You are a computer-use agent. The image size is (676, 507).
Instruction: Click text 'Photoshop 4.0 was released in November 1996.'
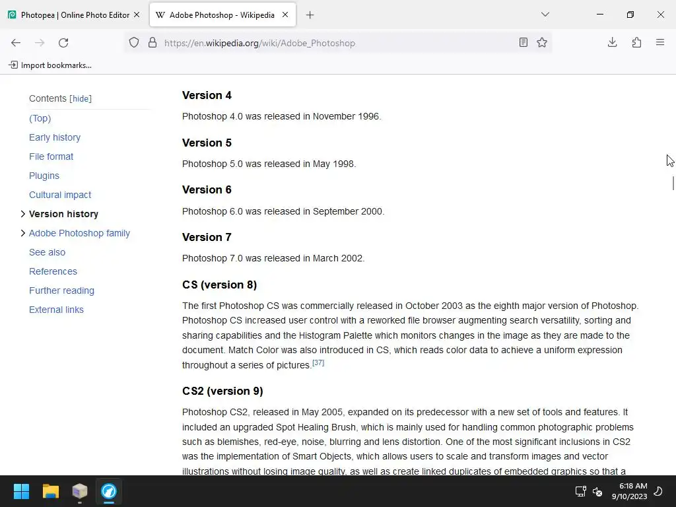point(281,116)
